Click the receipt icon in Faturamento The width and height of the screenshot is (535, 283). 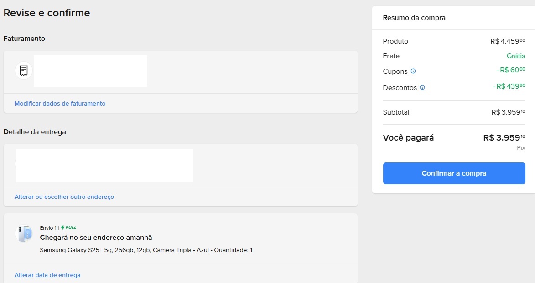point(24,71)
